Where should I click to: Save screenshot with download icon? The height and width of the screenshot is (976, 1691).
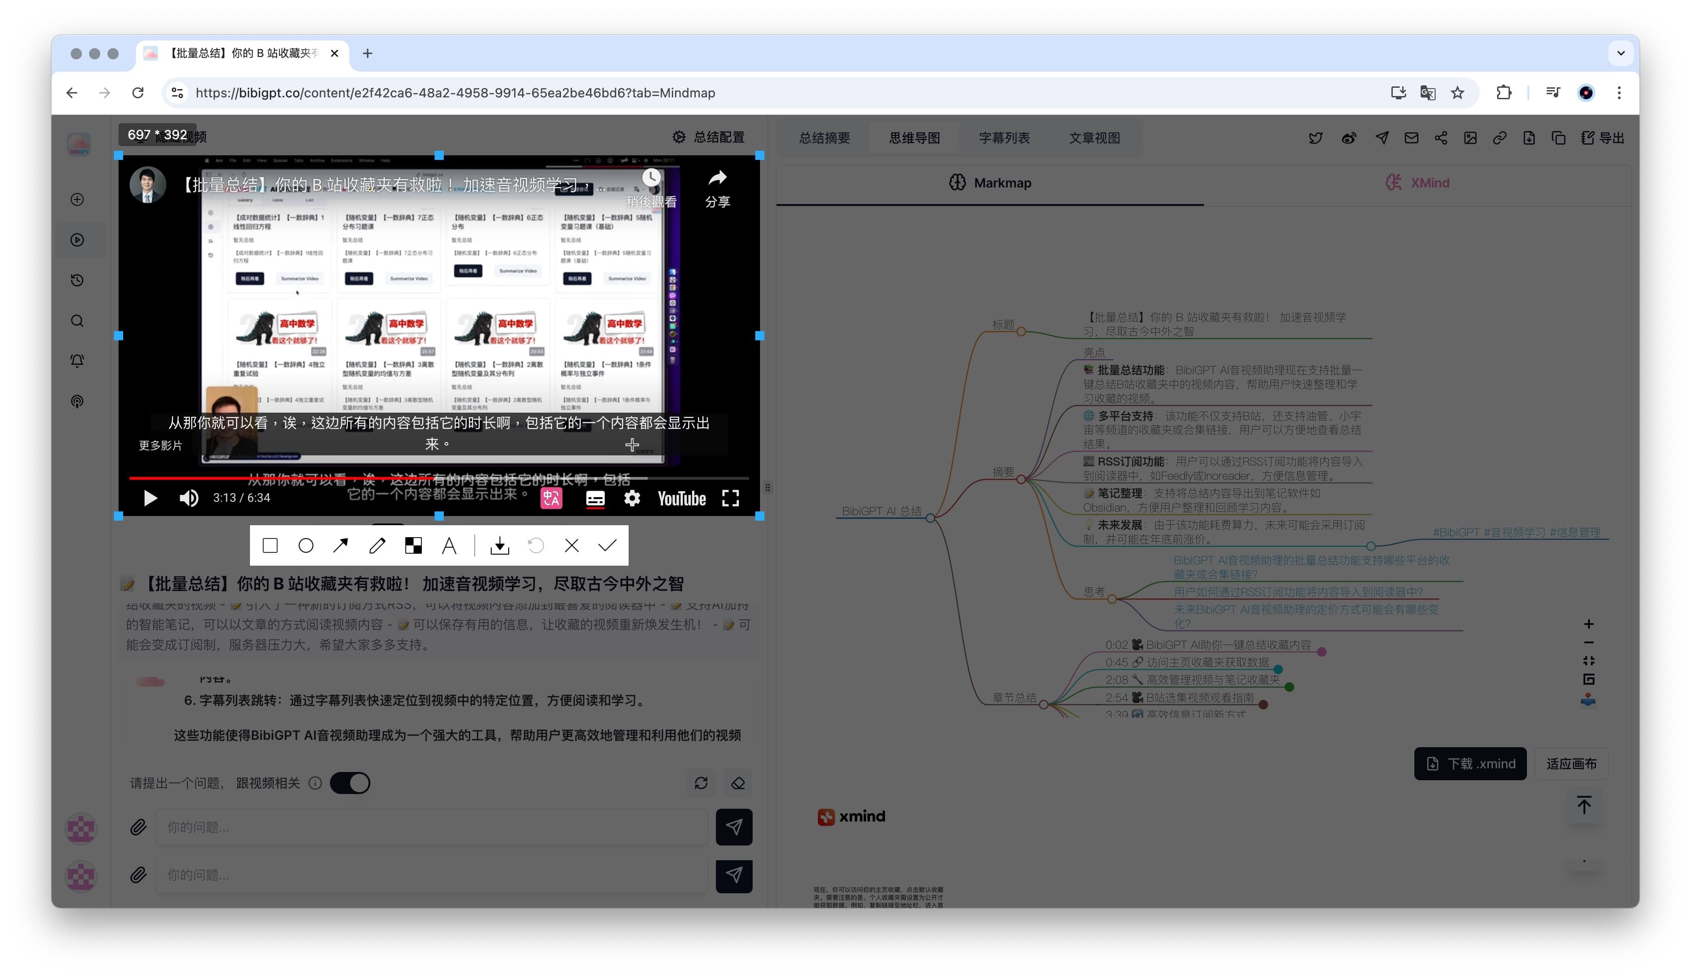[499, 545]
